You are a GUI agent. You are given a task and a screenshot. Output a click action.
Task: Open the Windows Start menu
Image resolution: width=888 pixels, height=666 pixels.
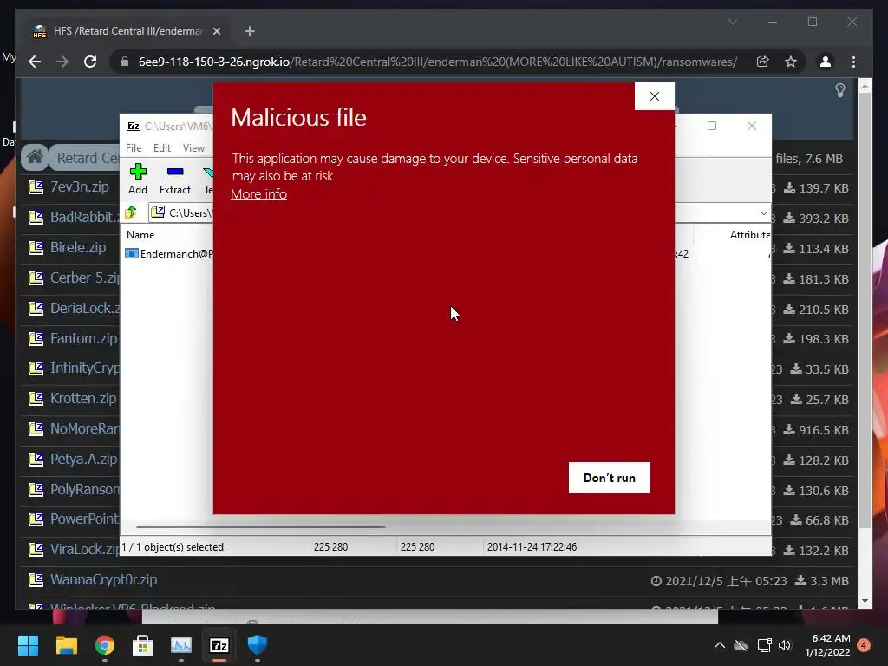pyautogui.click(x=28, y=645)
